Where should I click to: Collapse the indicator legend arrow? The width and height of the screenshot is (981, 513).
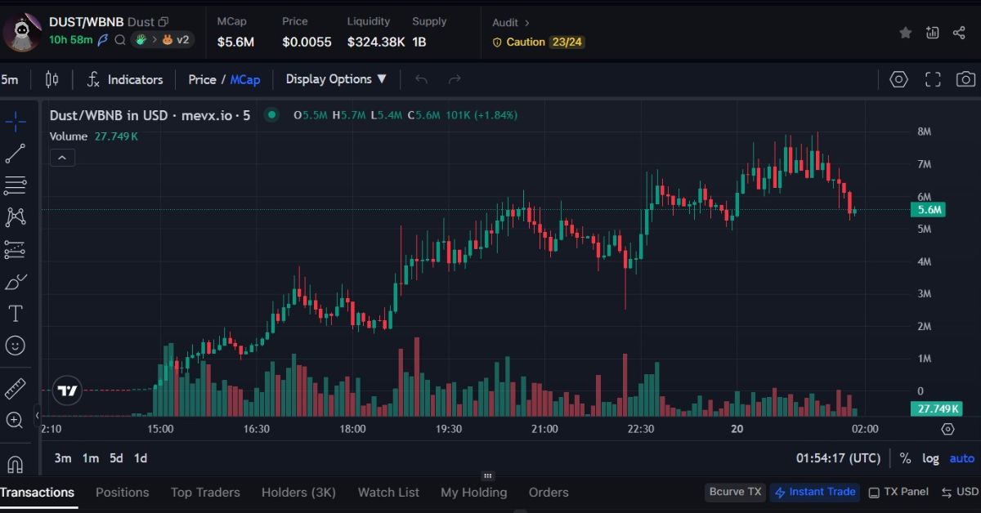tap(63, 158)
